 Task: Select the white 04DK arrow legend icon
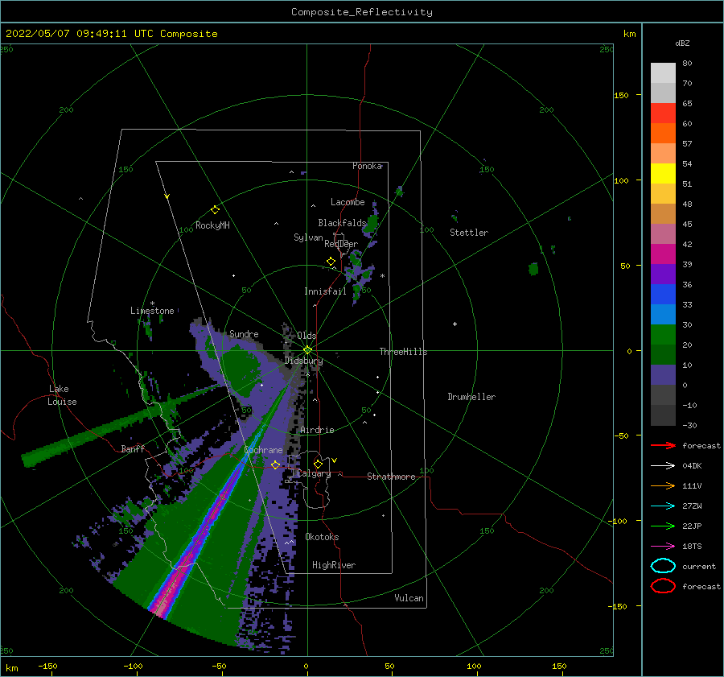point(663,465)
